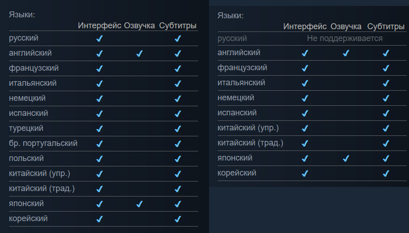The width and height of the screenshot is (409, 233).
Task: Click the Russian subtitles checkmark in the left table
Action: point(178,39)
